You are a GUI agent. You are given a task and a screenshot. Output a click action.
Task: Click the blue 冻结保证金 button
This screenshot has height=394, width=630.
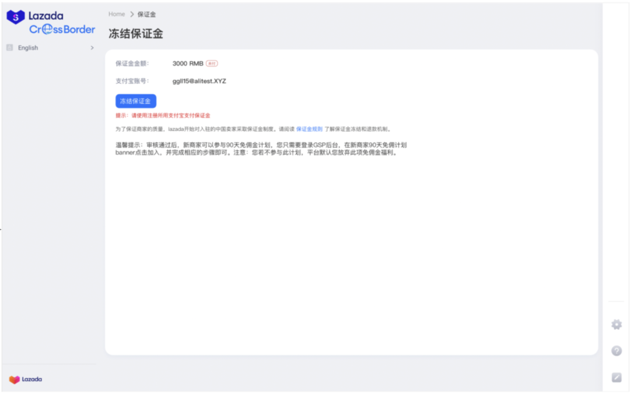click(135, 101)
